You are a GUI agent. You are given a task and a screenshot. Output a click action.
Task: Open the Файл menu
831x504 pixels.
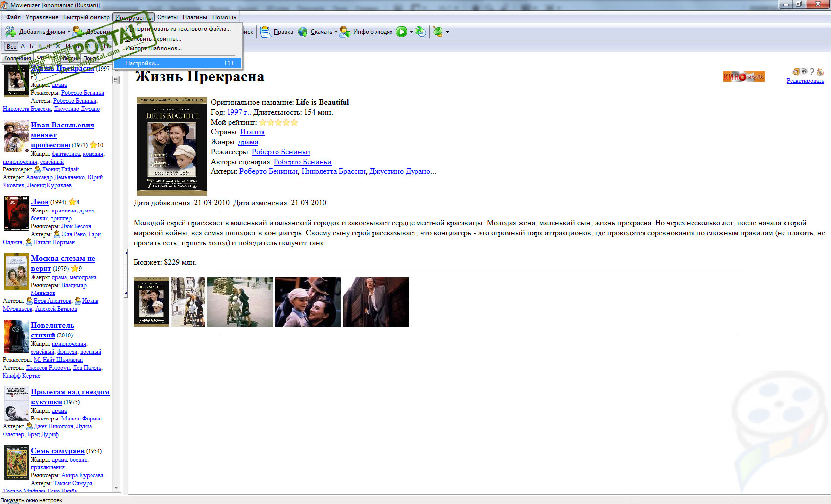click(x=14, y=17)
